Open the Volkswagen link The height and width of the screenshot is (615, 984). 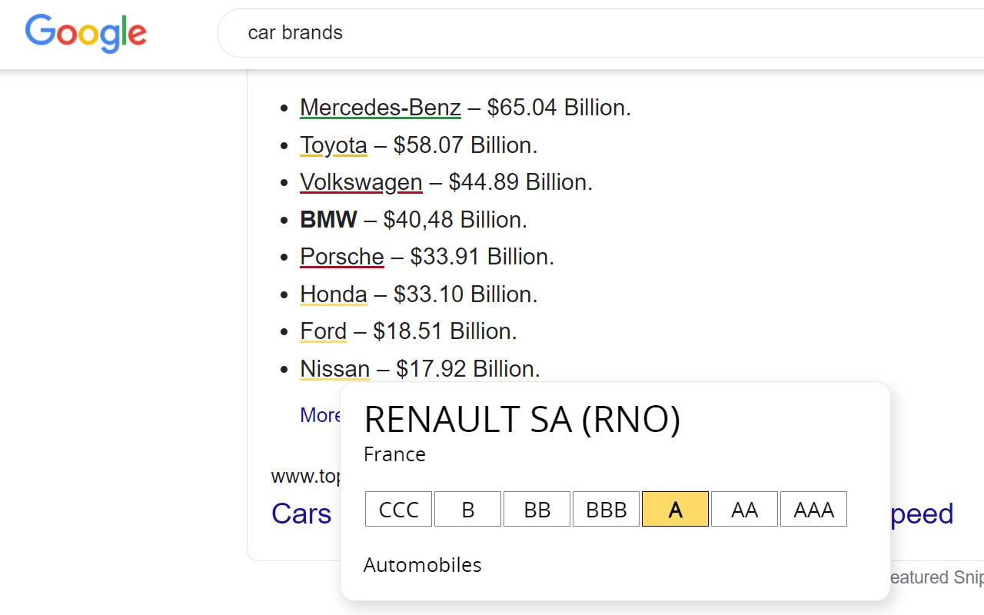pyautogui.click(x=361, y=182)
